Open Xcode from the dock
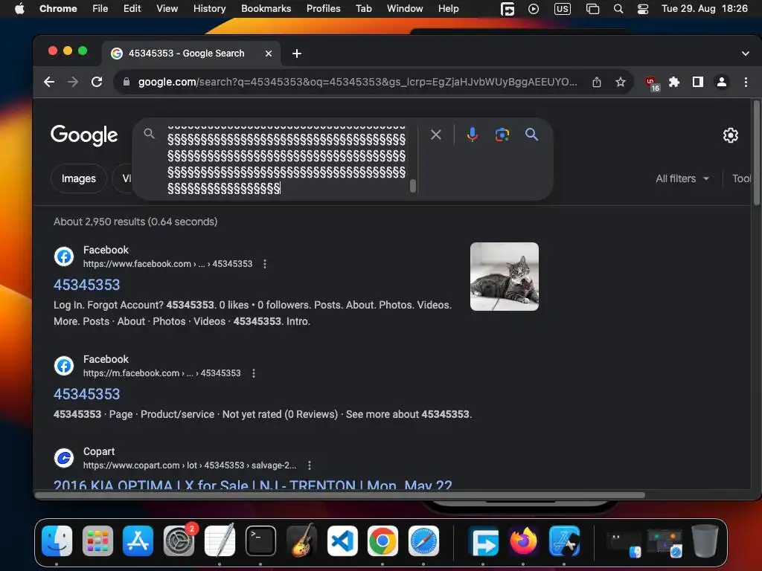The width and height of the screenshot is (762, 571). click(x=564, y=541)
